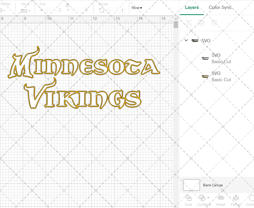
Task: Select the Layers tab
Action: (192, 7)
